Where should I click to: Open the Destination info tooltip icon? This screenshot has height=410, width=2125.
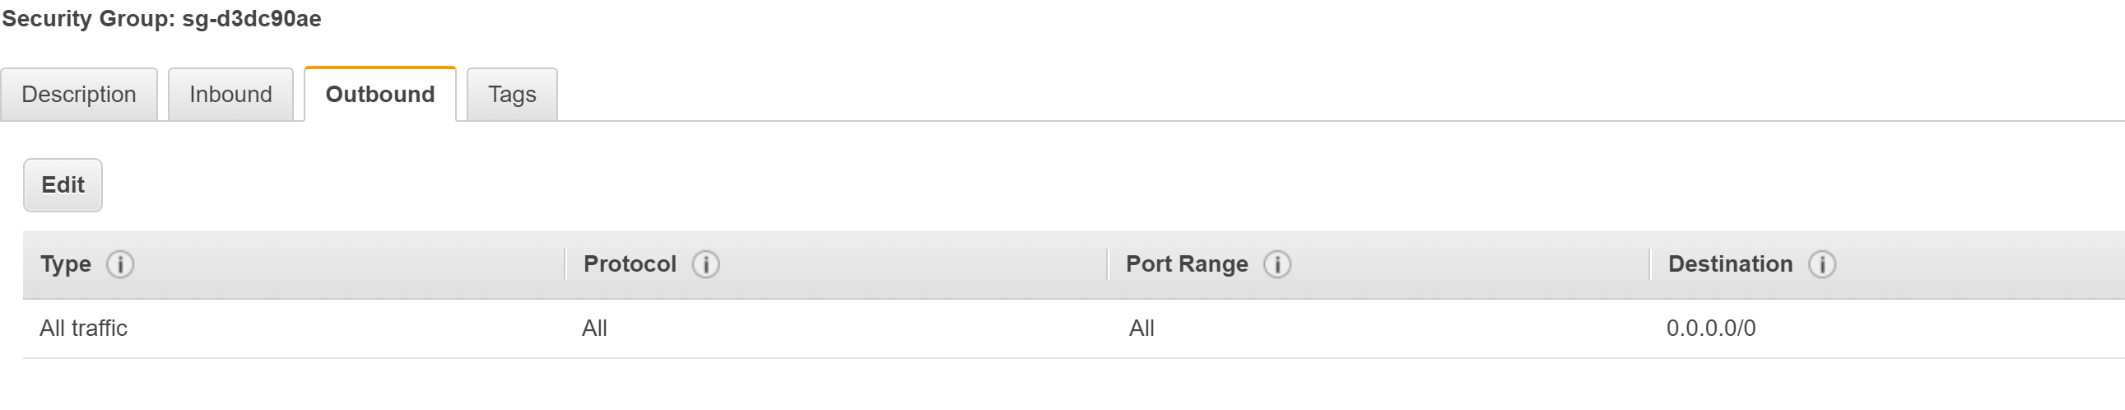point(1821,265)
